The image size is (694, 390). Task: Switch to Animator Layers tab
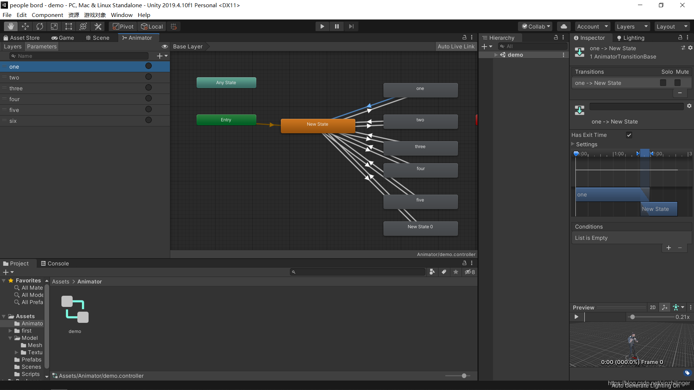coord(13,47)
